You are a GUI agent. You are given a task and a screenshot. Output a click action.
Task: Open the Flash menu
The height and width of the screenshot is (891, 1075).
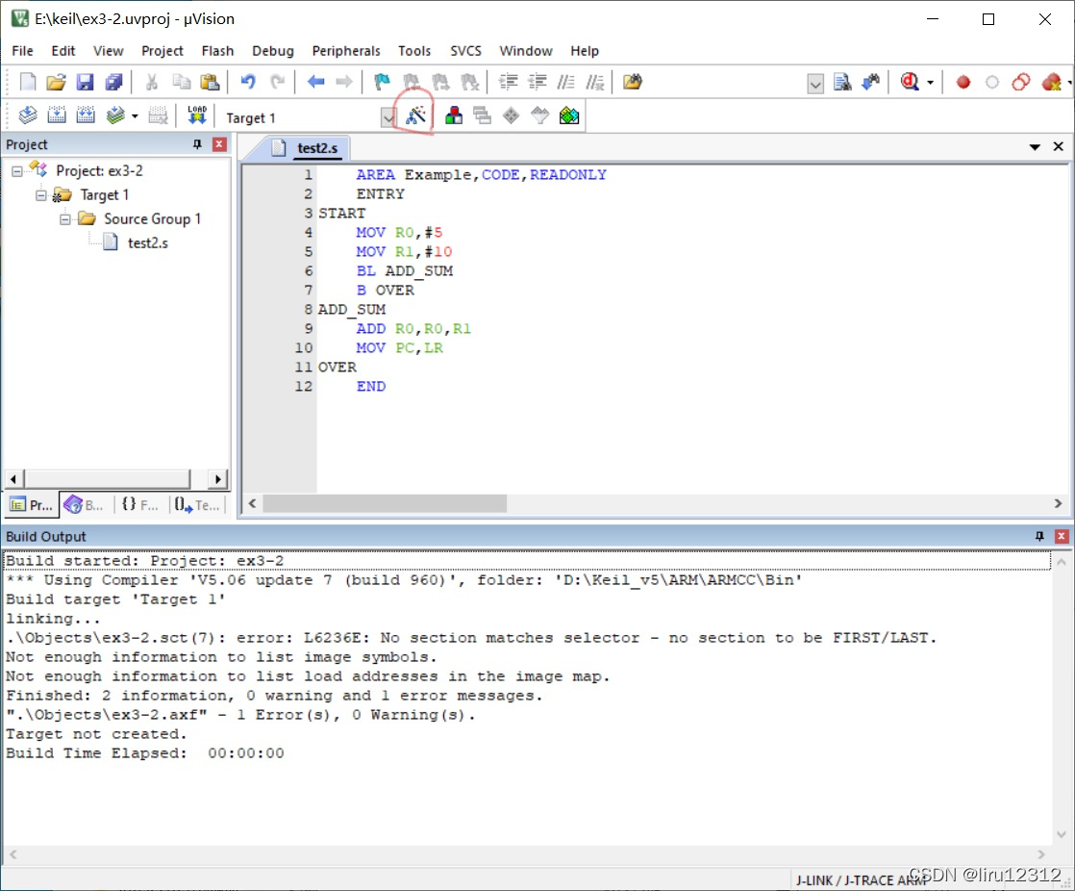217,51
